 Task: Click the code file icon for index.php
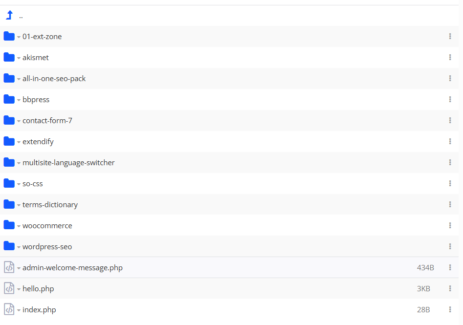tap(9, 309)
